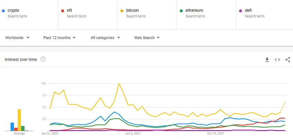Expand the Past 12 months dropdown
The image size is (293, 139).
point(59,38)
